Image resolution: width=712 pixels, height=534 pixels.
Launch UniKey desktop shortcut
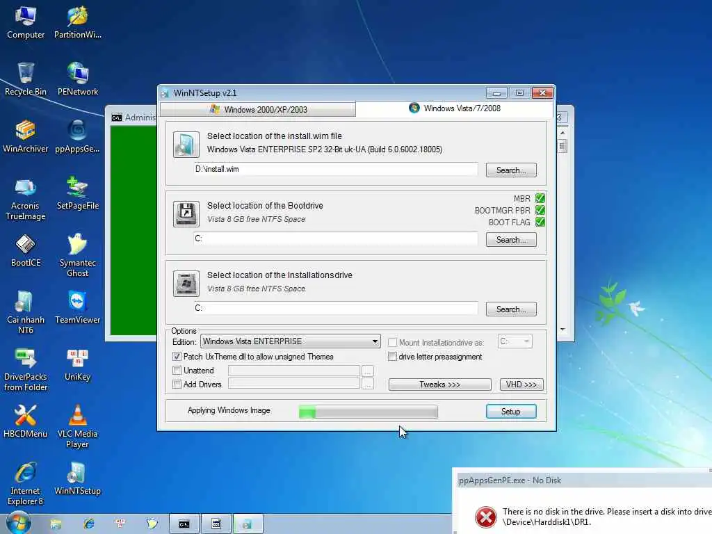pyautogui.click(x=78, y=365)
